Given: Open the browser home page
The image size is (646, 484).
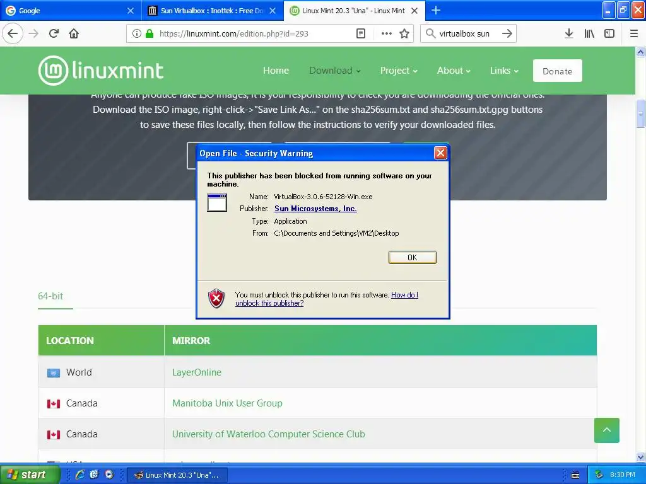Looking at the screenshot, I should coord(74,33).
